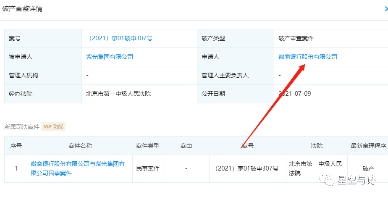
Task: Select court value 北京市第一中级人民法院 in details table
Action: click(118, 94)
